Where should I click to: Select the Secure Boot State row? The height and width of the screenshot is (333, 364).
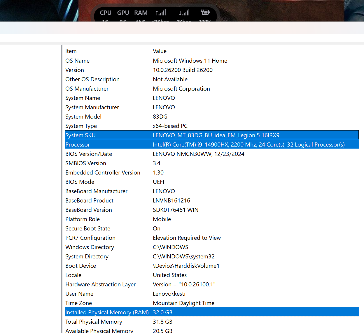pos(212,228)
